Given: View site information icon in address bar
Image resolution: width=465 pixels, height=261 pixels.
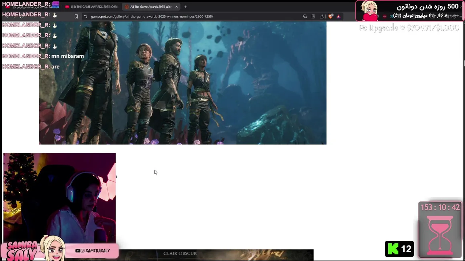Looking at the screenshot, I should pyautogui.click(x=86, y=16).
